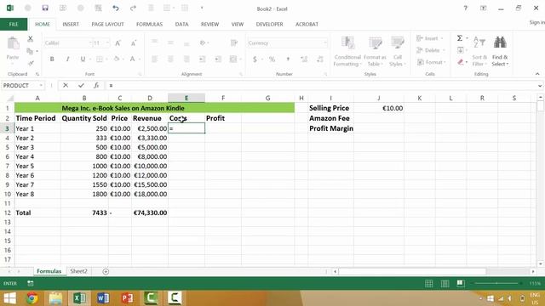This screenshot has width=545, height=306.
Task: Toggle Bold formatting button
Action: tap(52, 59)
